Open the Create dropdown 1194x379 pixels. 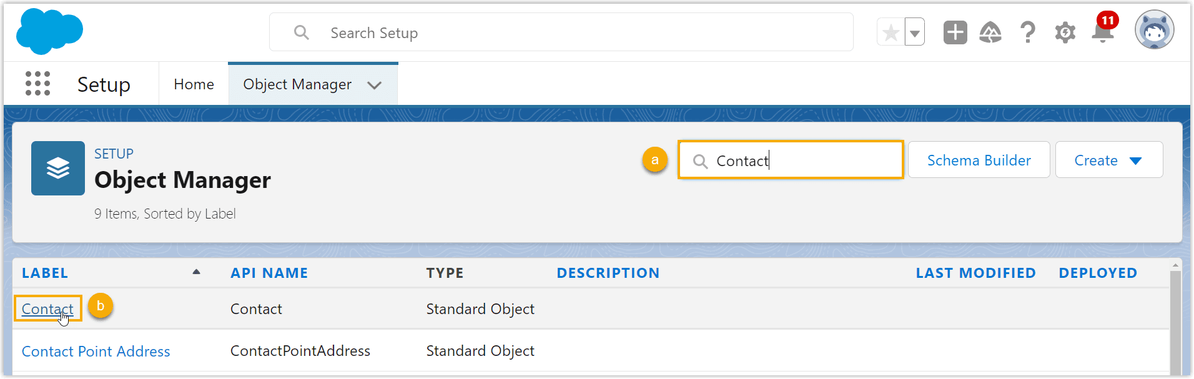pos(1108,160)
